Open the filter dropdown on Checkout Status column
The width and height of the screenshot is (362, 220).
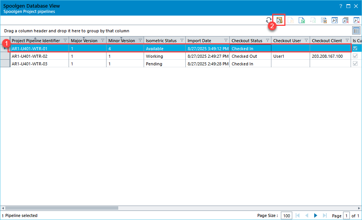tap(267, 41)
